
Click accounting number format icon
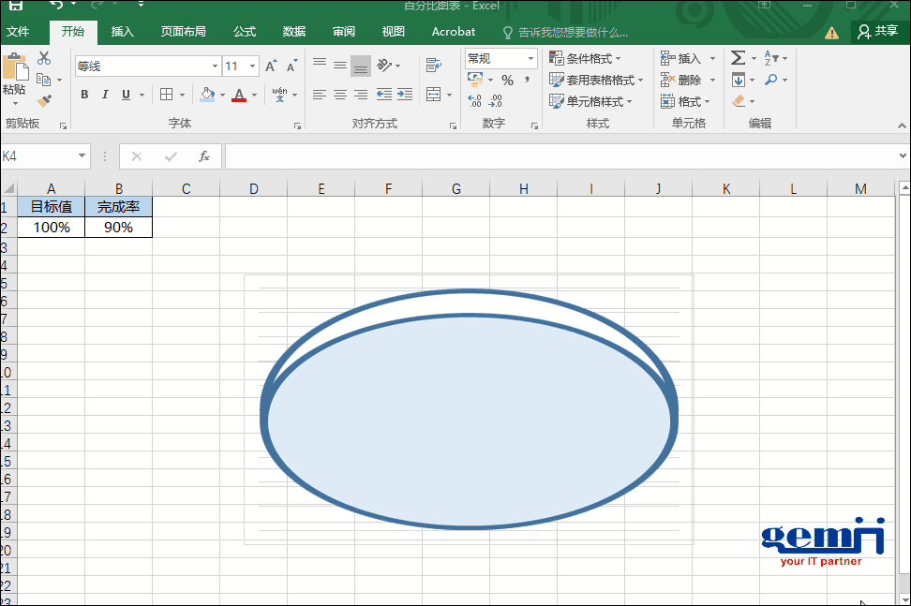(474, 80)
